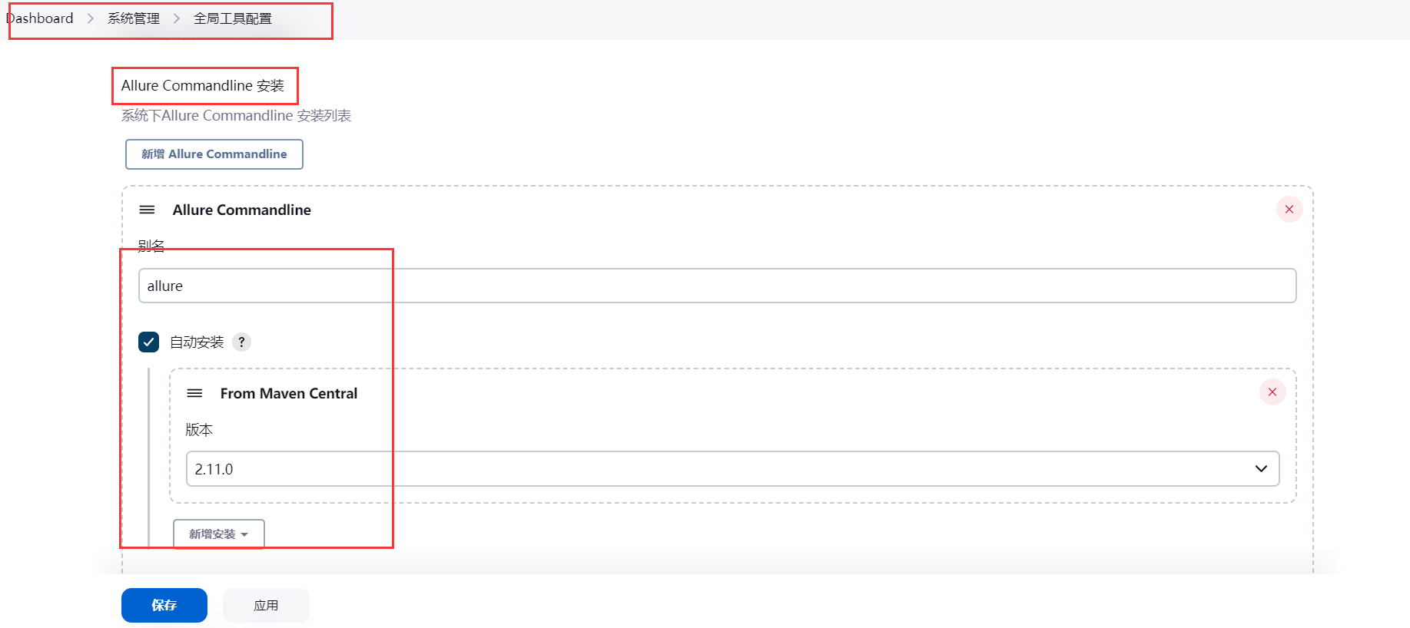Viewport: 1410px width, 628px height.
Task: Expand the 新增安装 dropdown button
Action: (x=218, y=534)
